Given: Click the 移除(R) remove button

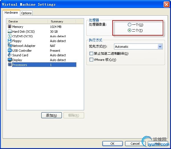Looking at the screenshot, I should pyautogui.click(x=74, y=115).
